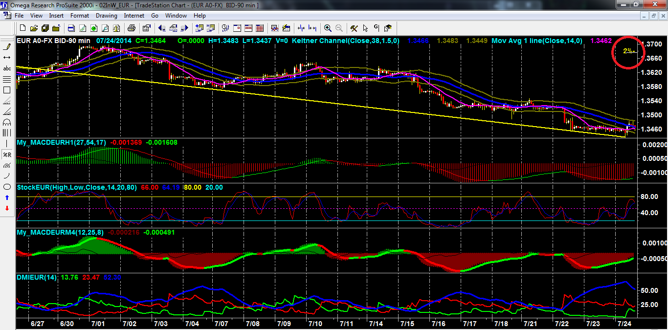Image resolution: width=668 pixels, height=330 pixels.
Task: Select the horizontal double-arrow line tool
Action: click(x=7, y=58)
